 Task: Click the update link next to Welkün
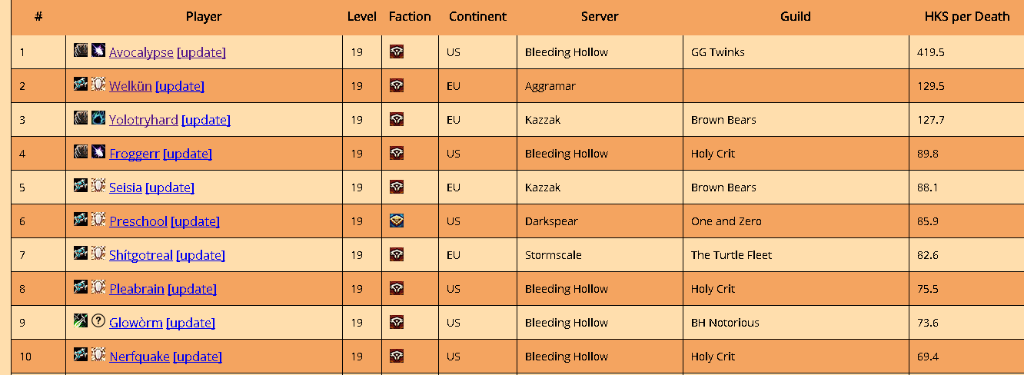coord(180,86)
